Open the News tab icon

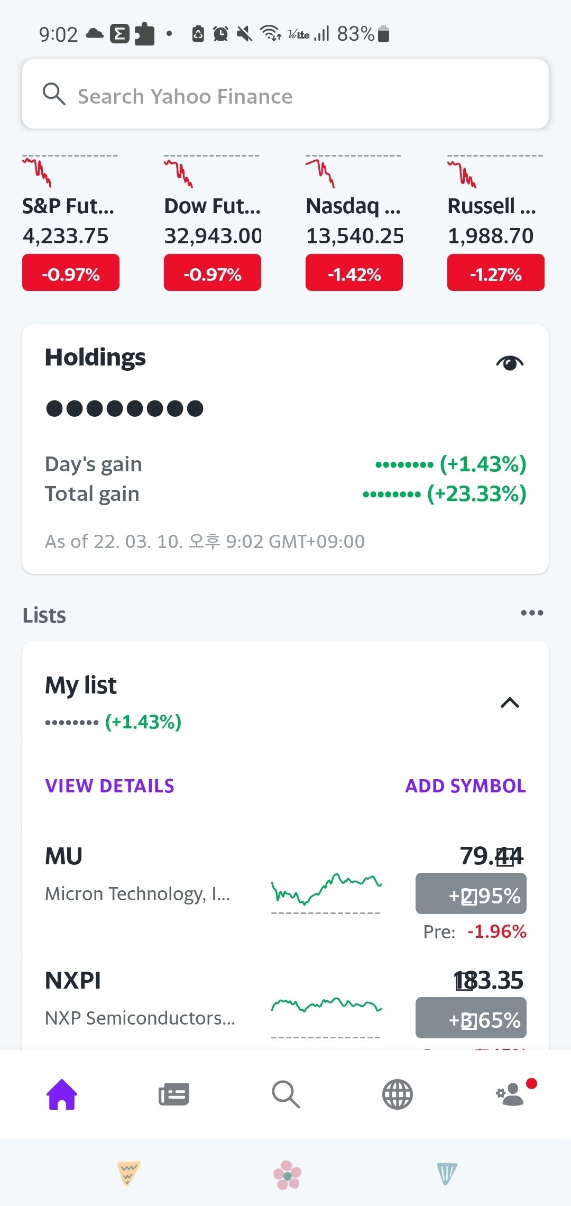174,1094
